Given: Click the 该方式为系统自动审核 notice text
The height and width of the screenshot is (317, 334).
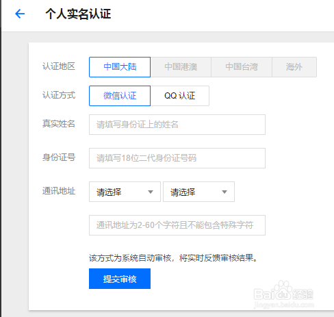Looking at the screenshot, I should coord(173,258).
